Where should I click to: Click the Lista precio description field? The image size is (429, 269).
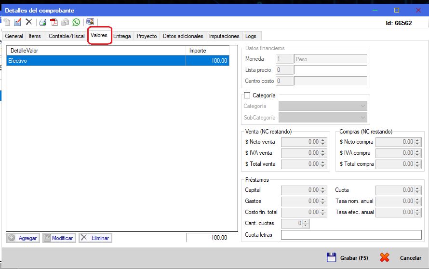tap(331, 70)
